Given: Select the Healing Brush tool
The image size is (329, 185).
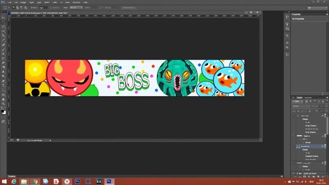Looking at the screenshot, I should tap(4, 45).
